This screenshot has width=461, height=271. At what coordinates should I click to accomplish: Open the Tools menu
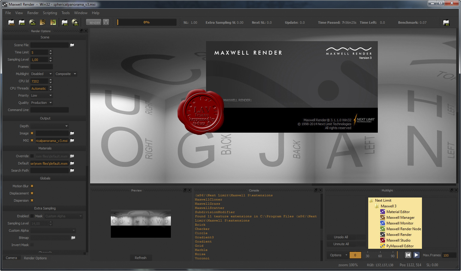click(65, 13)
